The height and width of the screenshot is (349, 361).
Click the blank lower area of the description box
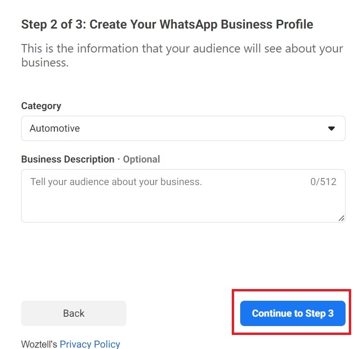[183, 208]
